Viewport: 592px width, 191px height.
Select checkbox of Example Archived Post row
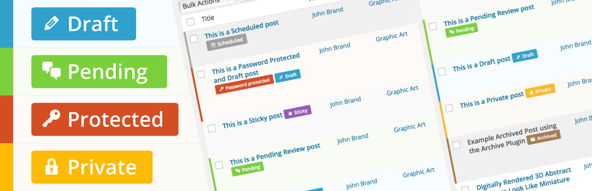coord(456,145)
